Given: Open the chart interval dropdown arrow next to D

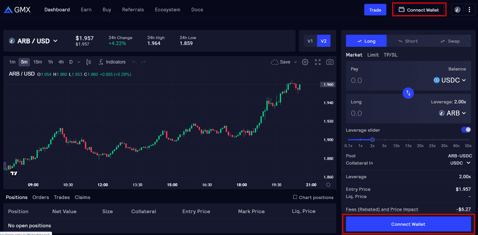Looking at the screenshot, I should point(79,62).
